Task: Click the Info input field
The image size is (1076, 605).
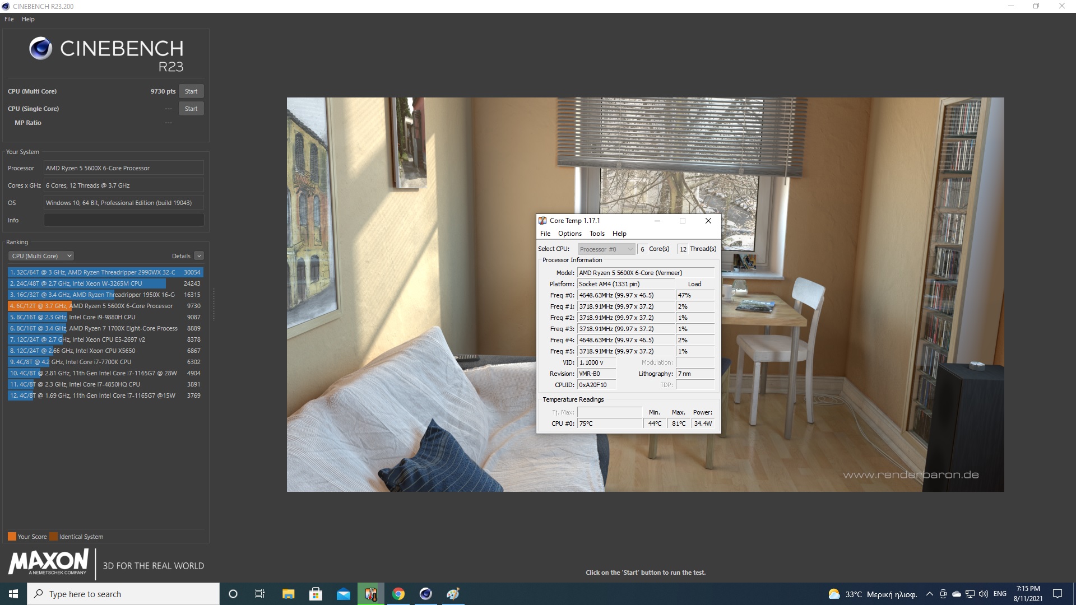Action: tap(124, 220)
